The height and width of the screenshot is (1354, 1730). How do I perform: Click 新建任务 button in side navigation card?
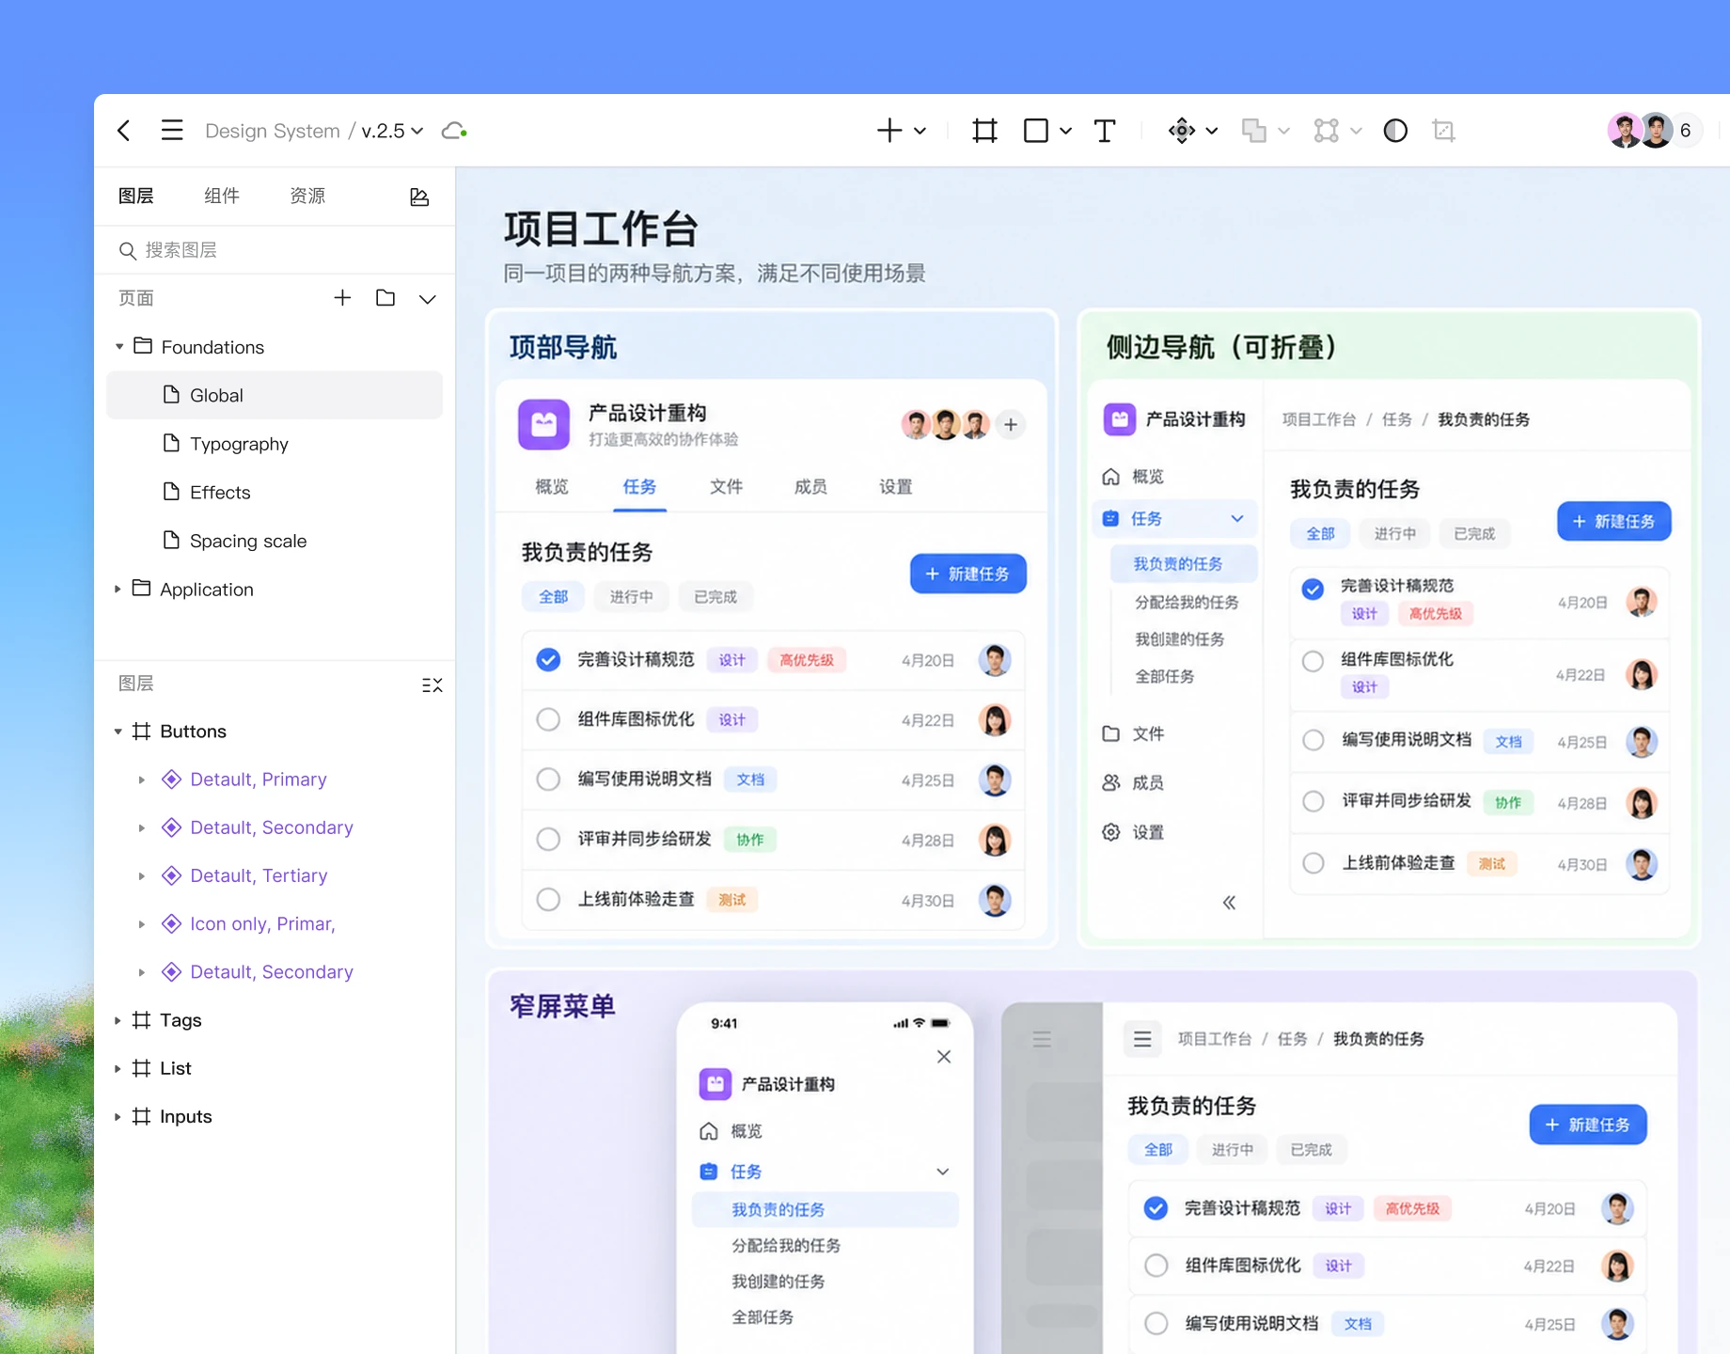[x=1613, y=521]
